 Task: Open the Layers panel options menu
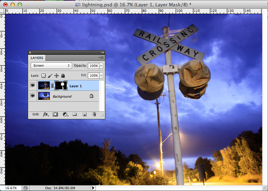point(101,58)
